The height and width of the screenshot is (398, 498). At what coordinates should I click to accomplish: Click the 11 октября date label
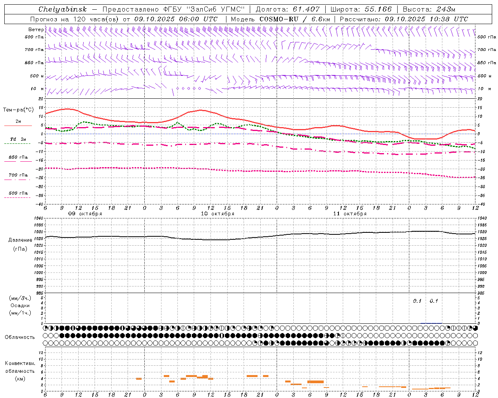(350, 214)
